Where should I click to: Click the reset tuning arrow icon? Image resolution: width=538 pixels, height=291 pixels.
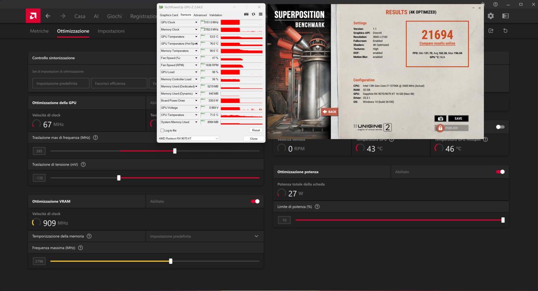click(505, 31)
